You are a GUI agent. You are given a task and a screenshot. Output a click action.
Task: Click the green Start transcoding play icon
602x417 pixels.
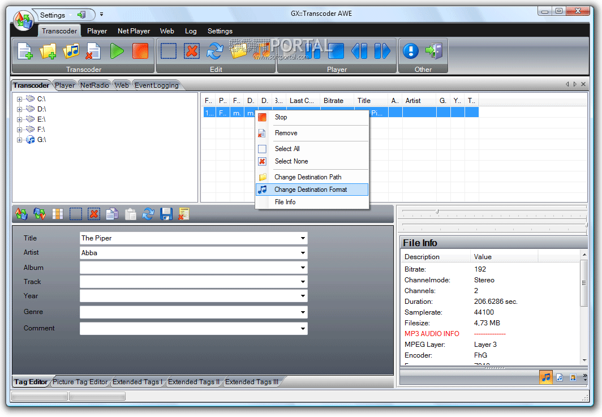(117, 51)
